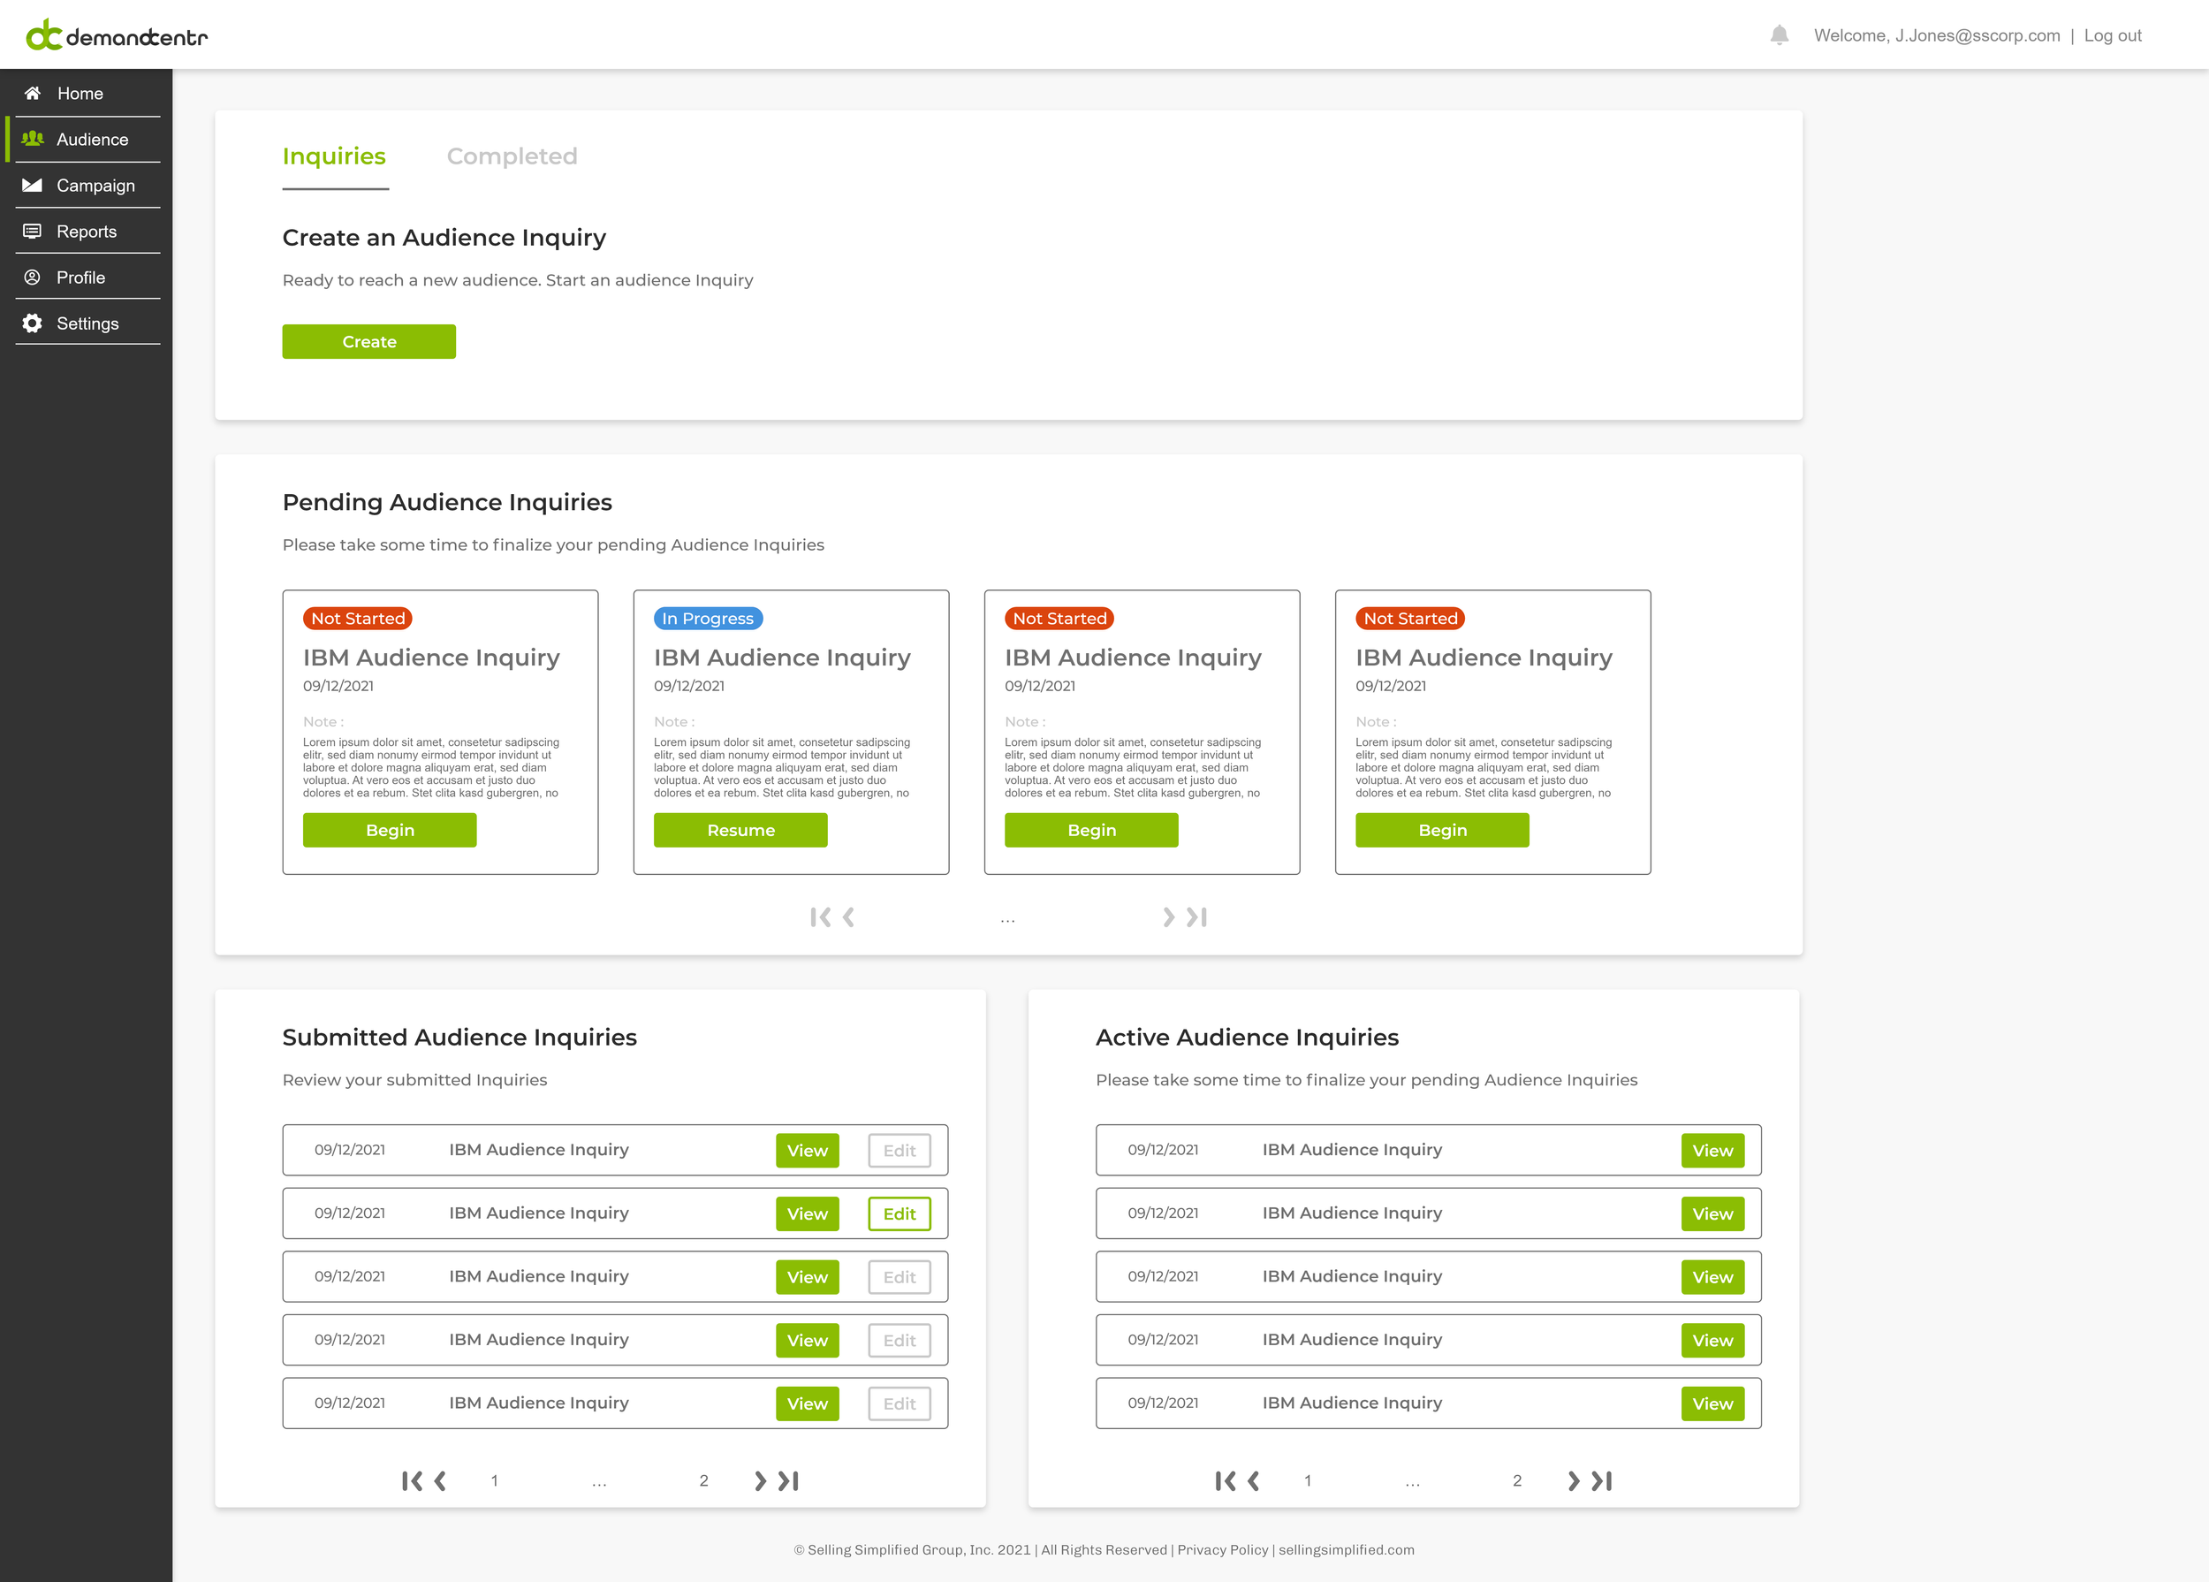Click the Home icon in sidebar

coord(32,94)
